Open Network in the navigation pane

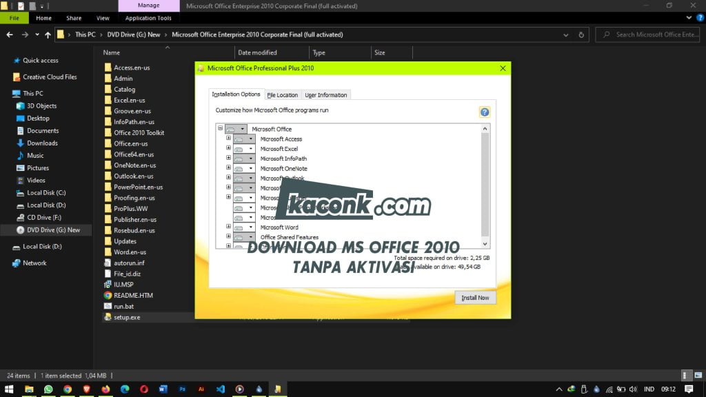click(34, 263)
